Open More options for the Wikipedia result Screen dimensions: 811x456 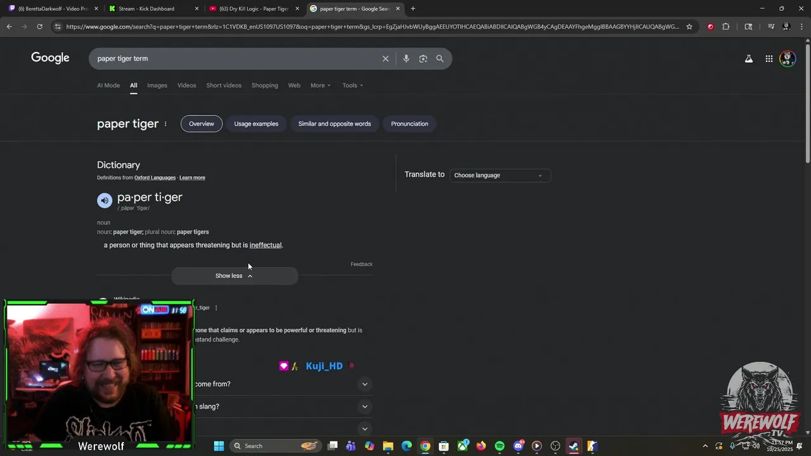(216, 308)
